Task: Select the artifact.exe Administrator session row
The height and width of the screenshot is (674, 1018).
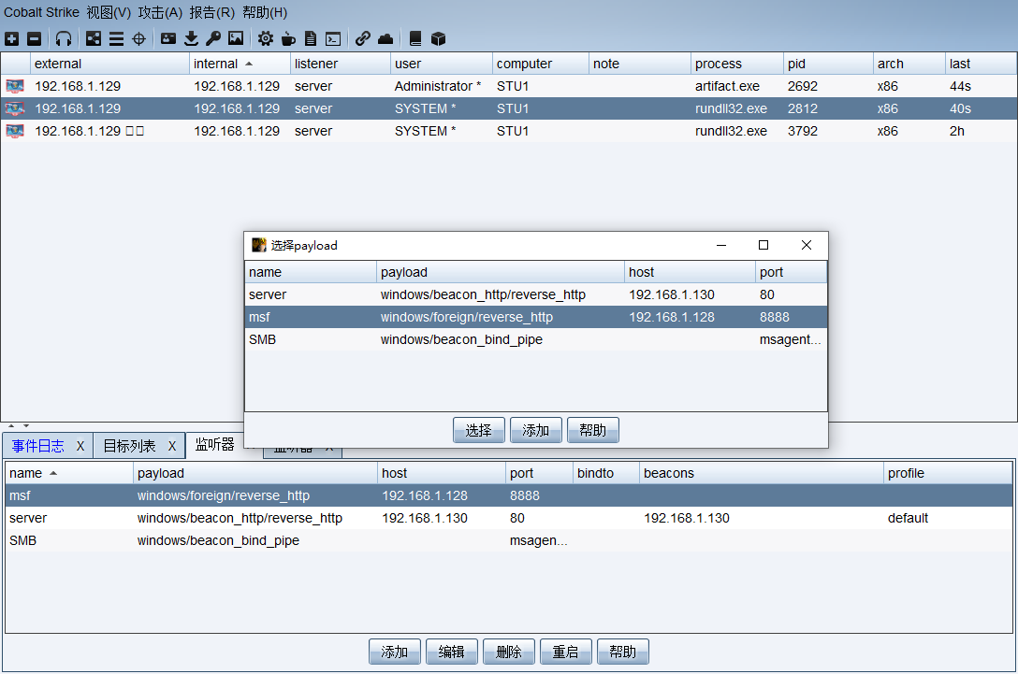Action: pos(509,86)
